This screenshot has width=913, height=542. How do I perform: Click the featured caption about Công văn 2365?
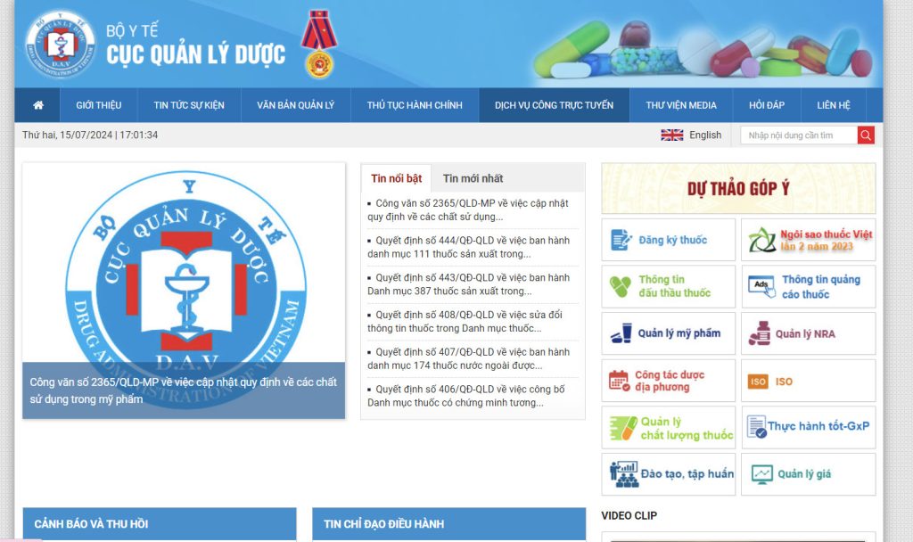tap(183, 390)
